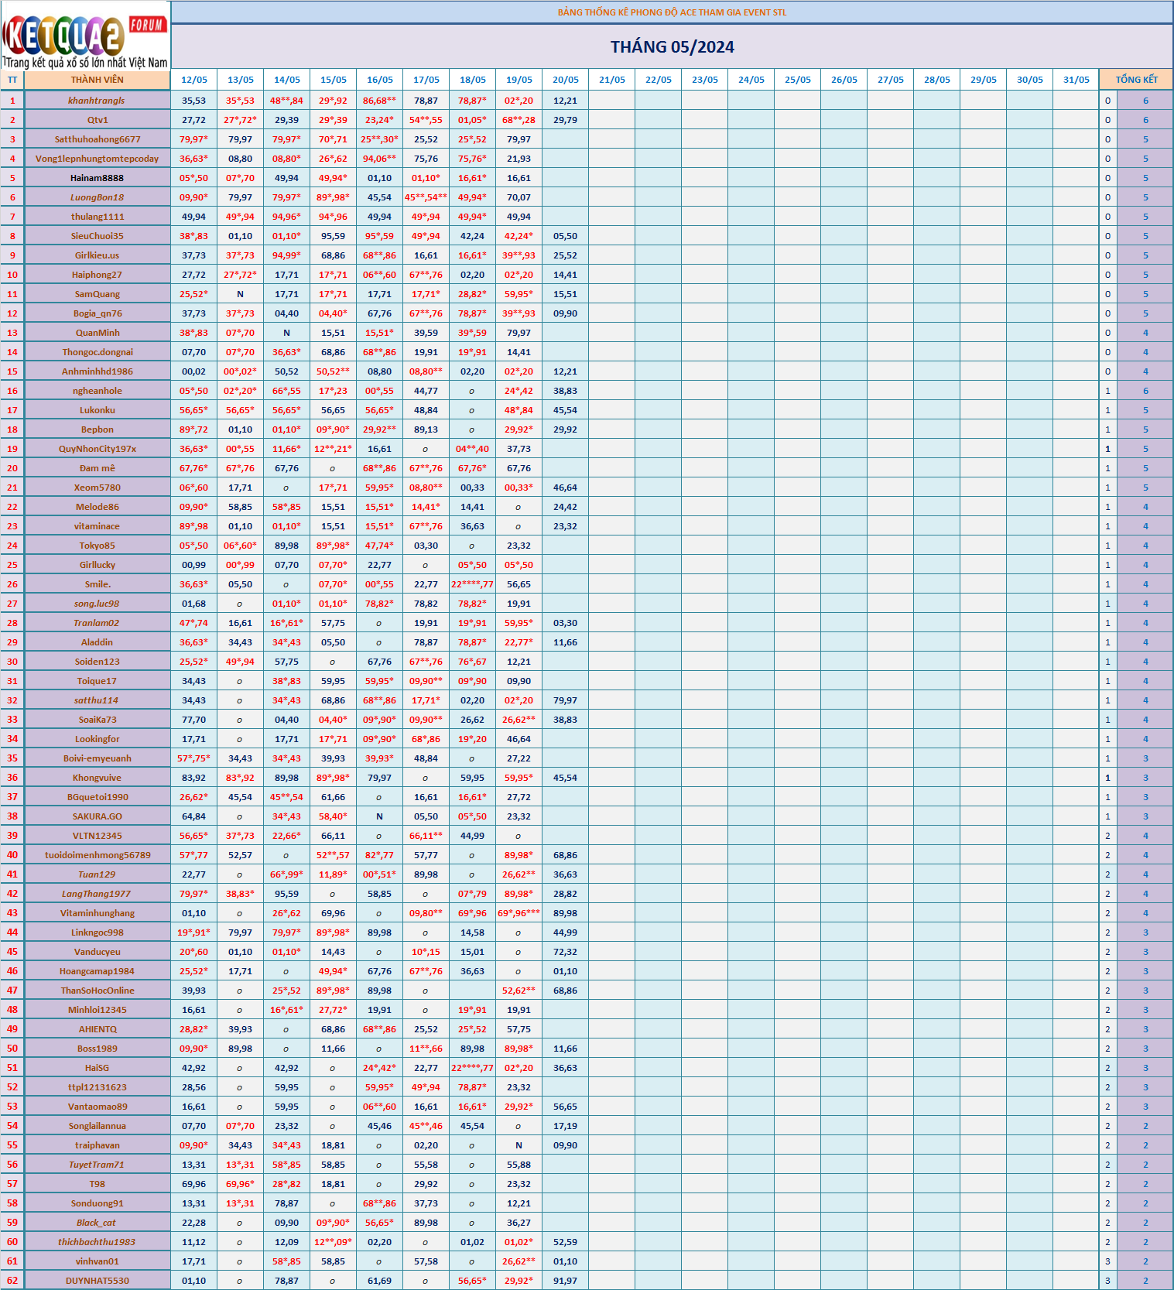Viewport: 1174px width, 1290px height.
Task: Click member name Black_cat
Action: pyautogui.click(x=97, y=1223)
